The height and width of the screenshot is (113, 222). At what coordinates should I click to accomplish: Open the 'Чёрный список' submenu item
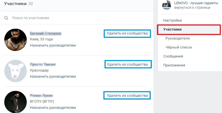(x=179, y=47)
